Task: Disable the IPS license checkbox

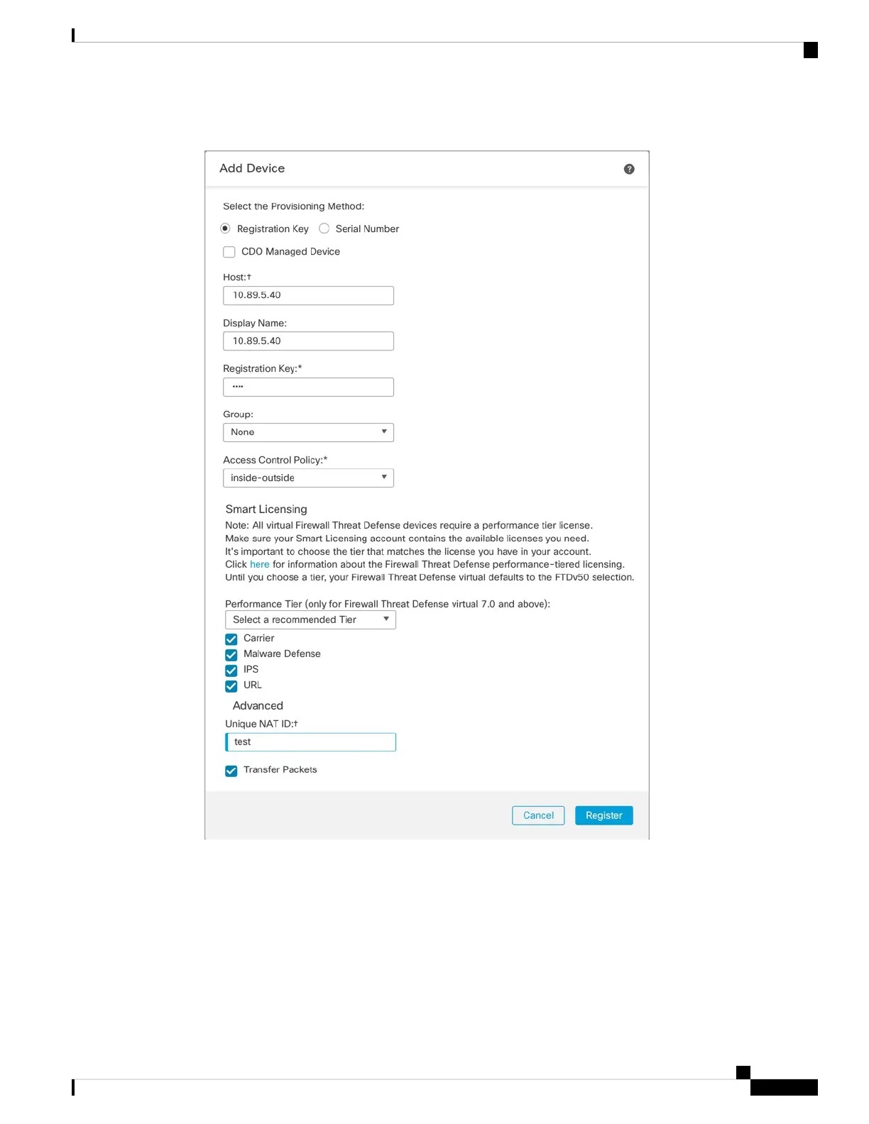Action: coord(231,671)
